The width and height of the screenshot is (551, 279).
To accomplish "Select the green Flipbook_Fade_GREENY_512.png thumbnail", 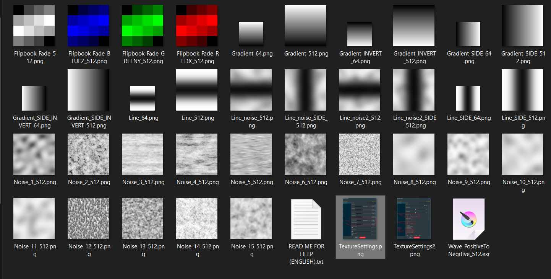I will tap(143, 26).
